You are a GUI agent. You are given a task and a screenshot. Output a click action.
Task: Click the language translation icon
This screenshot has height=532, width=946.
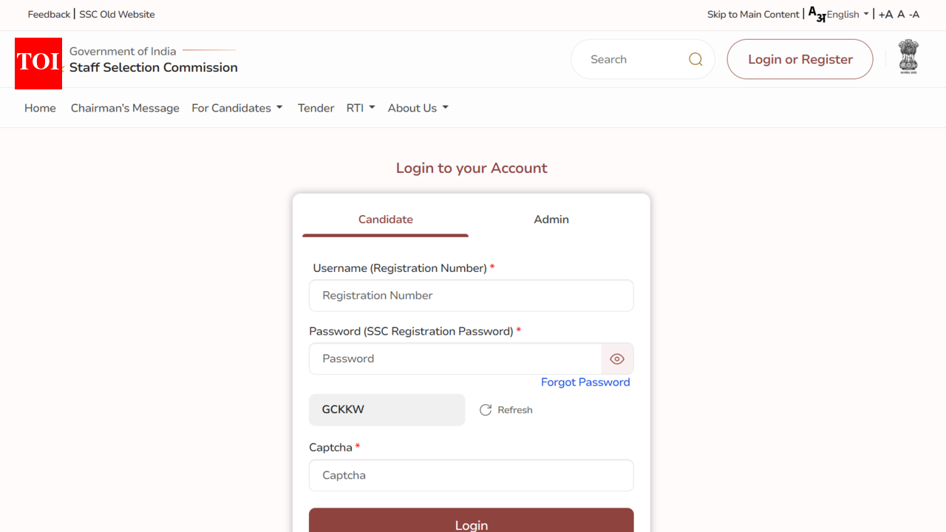(817, 15)
